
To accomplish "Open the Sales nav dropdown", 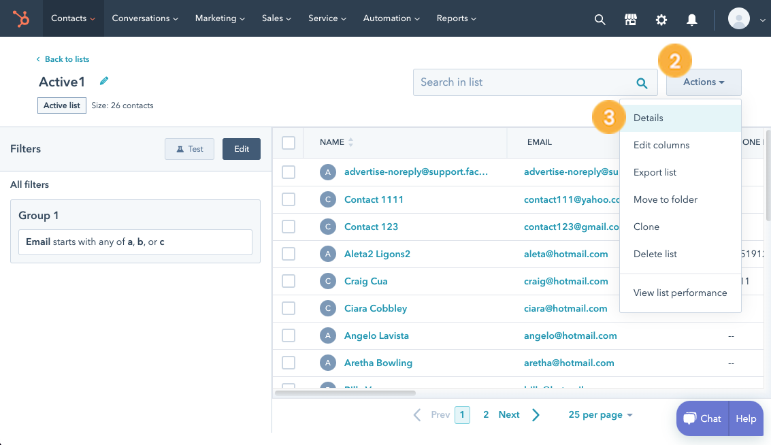I will pyautogui.click(x=276, y=18).
